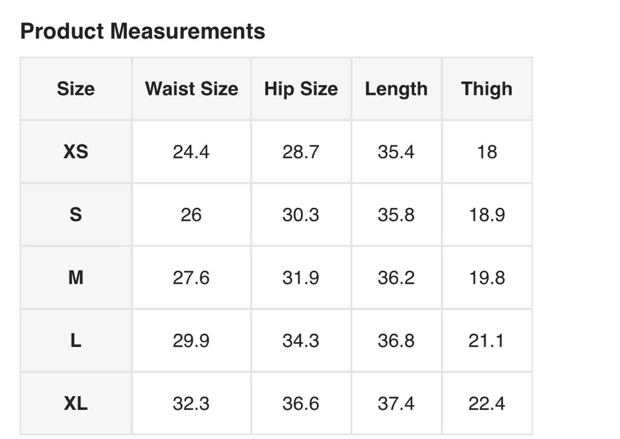Click the L size row label
Screen dimensions: 620x439
76,340
